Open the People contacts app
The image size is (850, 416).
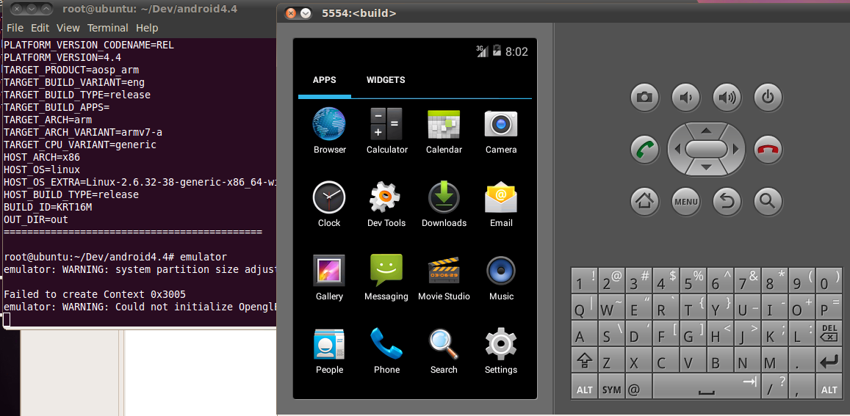(329, 351)
